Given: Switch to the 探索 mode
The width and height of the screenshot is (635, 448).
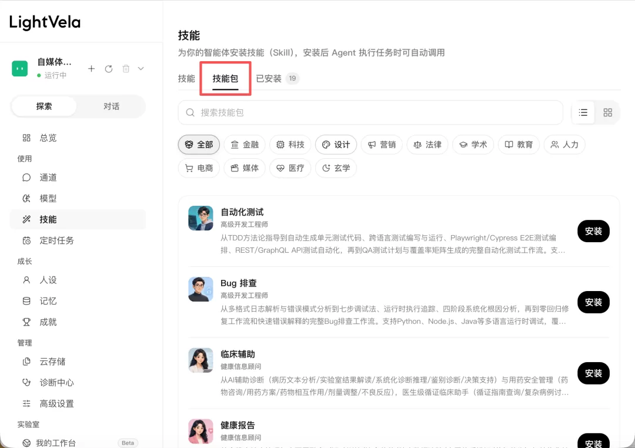Looking at the screenshot, I should tap(44, 106).
